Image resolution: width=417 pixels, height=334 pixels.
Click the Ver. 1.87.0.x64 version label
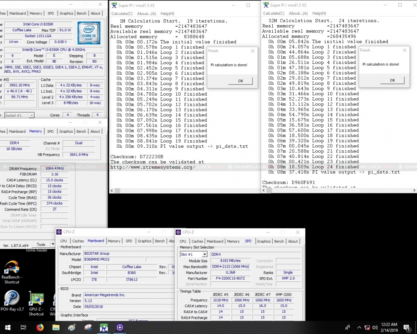tap(16, 245)
